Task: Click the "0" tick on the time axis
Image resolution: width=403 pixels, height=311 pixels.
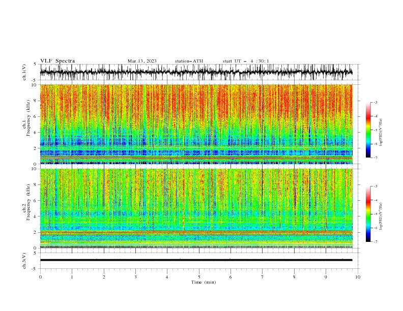Action: click(40, 277)
